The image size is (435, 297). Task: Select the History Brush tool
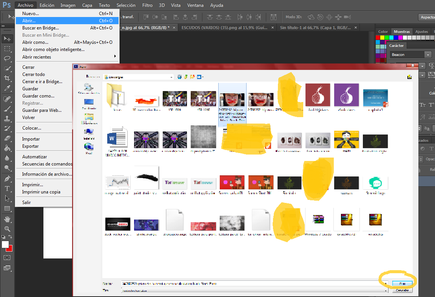[7, 128]
